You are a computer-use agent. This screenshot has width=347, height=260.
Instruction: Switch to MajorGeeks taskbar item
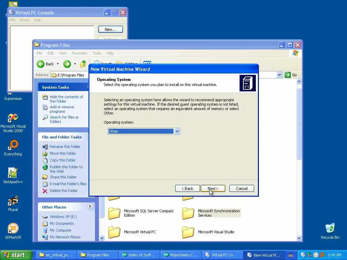point(181,255)
